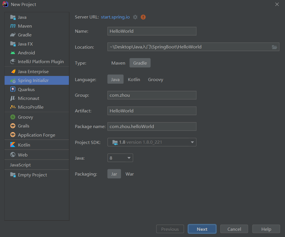Choose Java Enterprise in project types
Image resolution: width=285 pixels, height=237 pixels.
point(33,72)
